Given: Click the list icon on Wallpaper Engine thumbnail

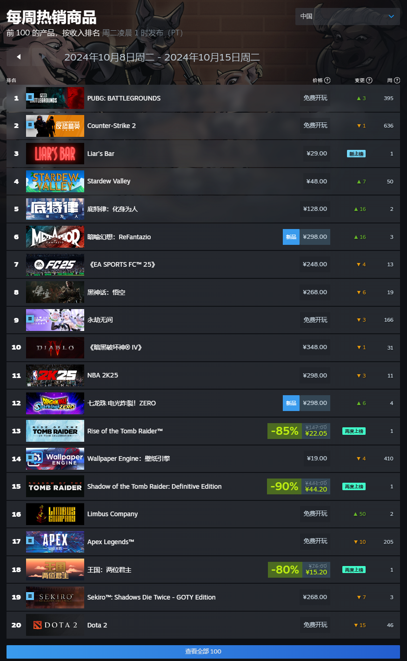Looking at the screenshot, I should click(30, 458).
